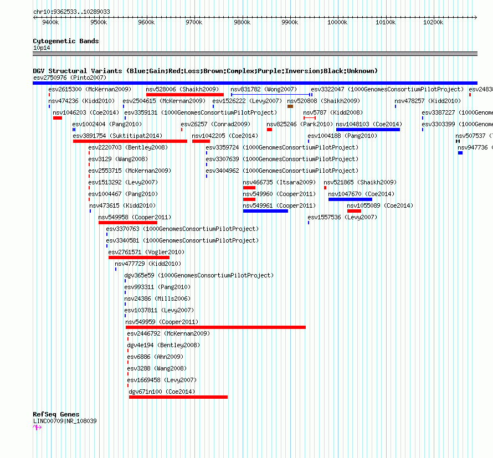Image resolution: width=493 pixels, height=458 pixels.
Task: Open esv26257 (Conrad2009) label
Action: [x=215, y=124]
